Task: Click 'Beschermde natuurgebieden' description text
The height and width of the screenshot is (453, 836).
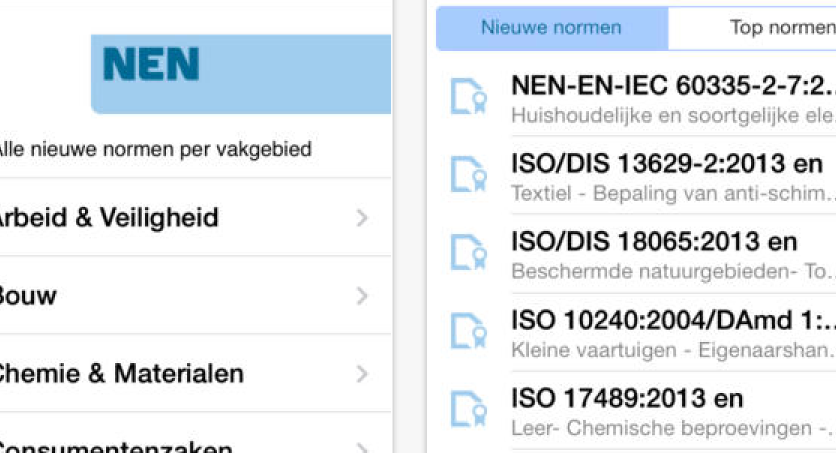Action: click(673, 271)
